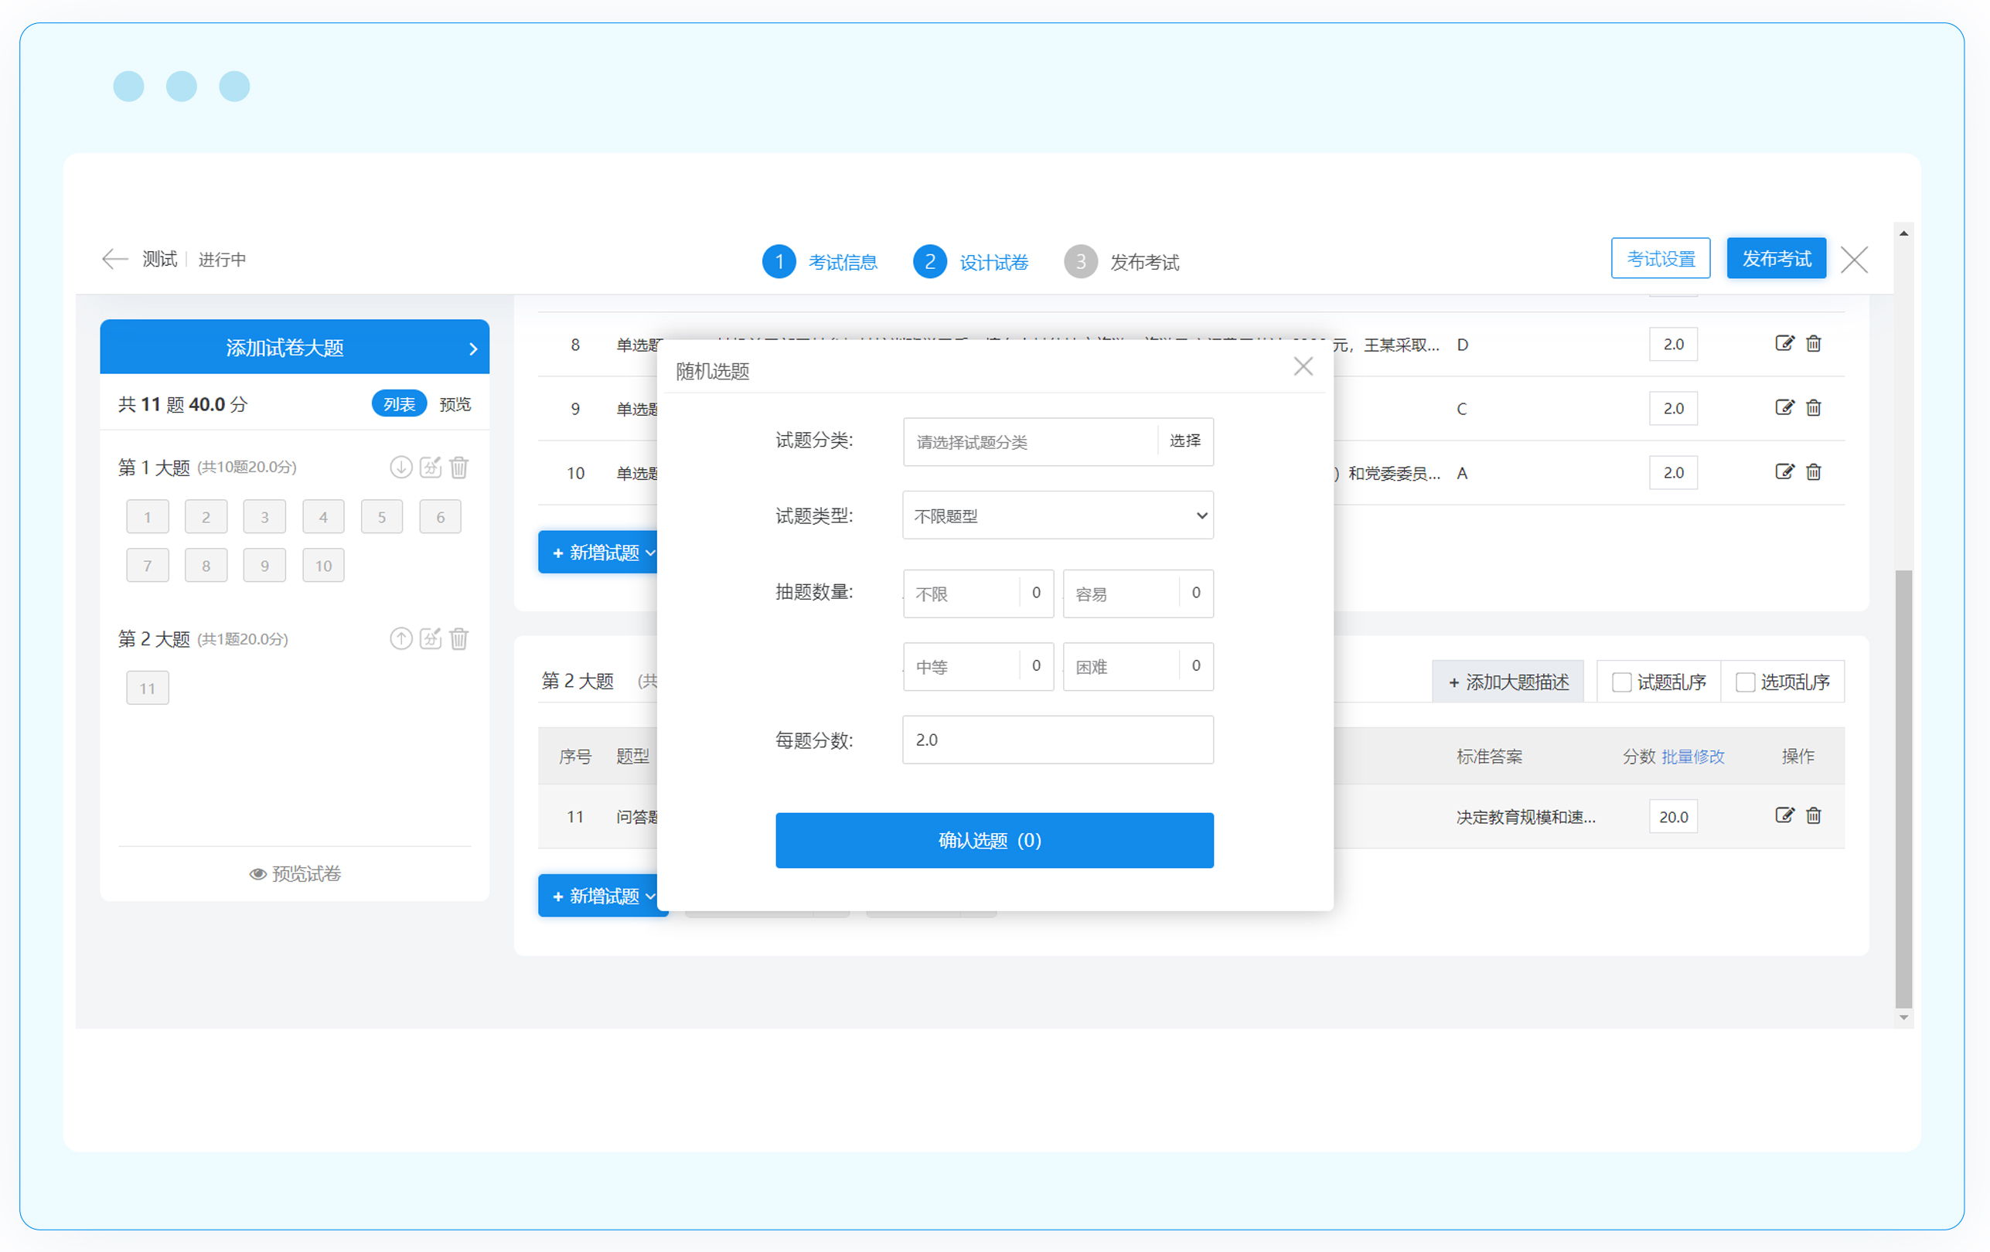Screen dimensions: 1990x1252
Task: Edit question 8 using the pencil icon
Action: (x=1784, y=344)
